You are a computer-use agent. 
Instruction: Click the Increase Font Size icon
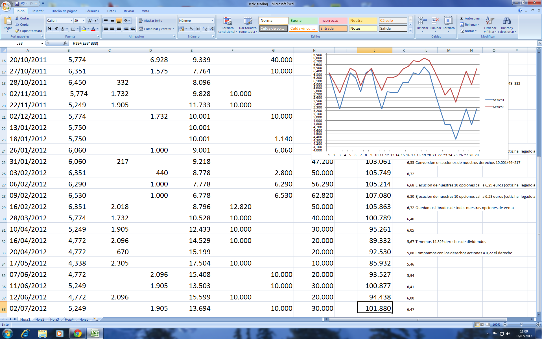[90, 21]
